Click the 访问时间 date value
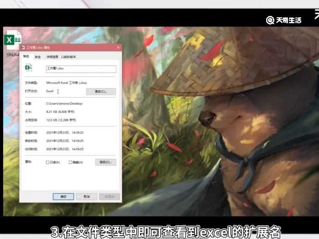 tap(65, 149)
